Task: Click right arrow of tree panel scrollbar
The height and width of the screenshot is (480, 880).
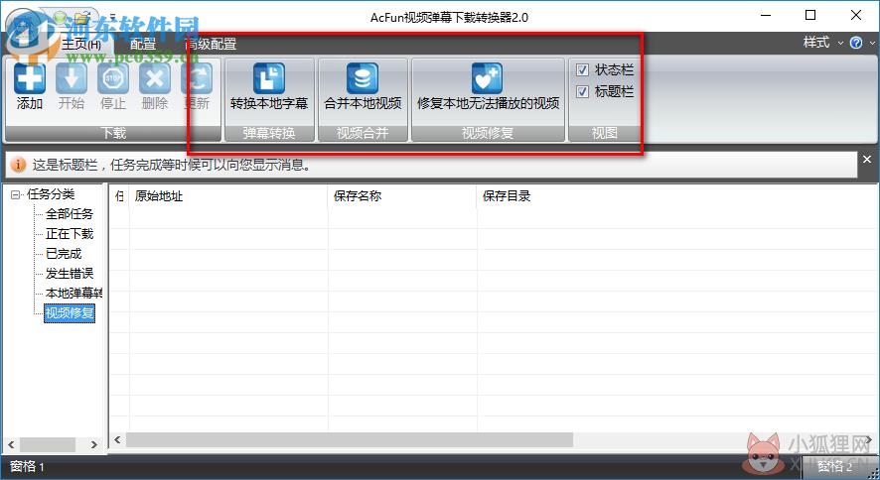Action: coord(93,444)
